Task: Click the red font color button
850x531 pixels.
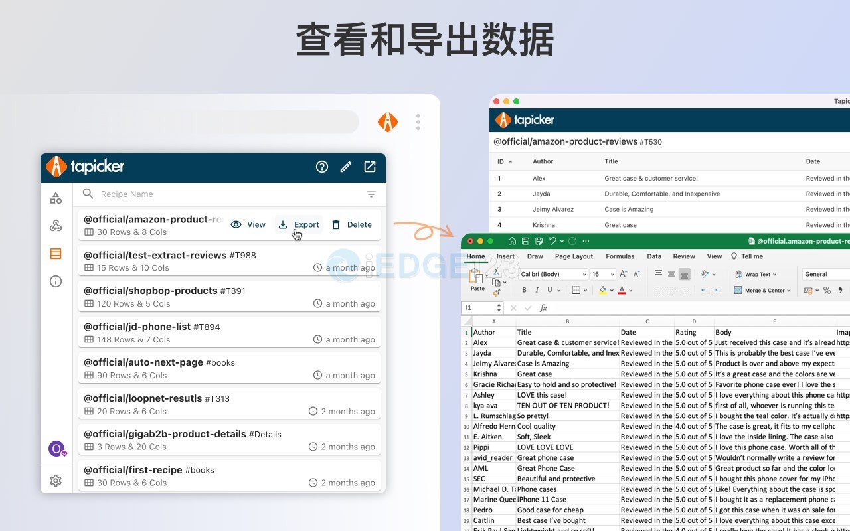Action: [x=622, y=290]
